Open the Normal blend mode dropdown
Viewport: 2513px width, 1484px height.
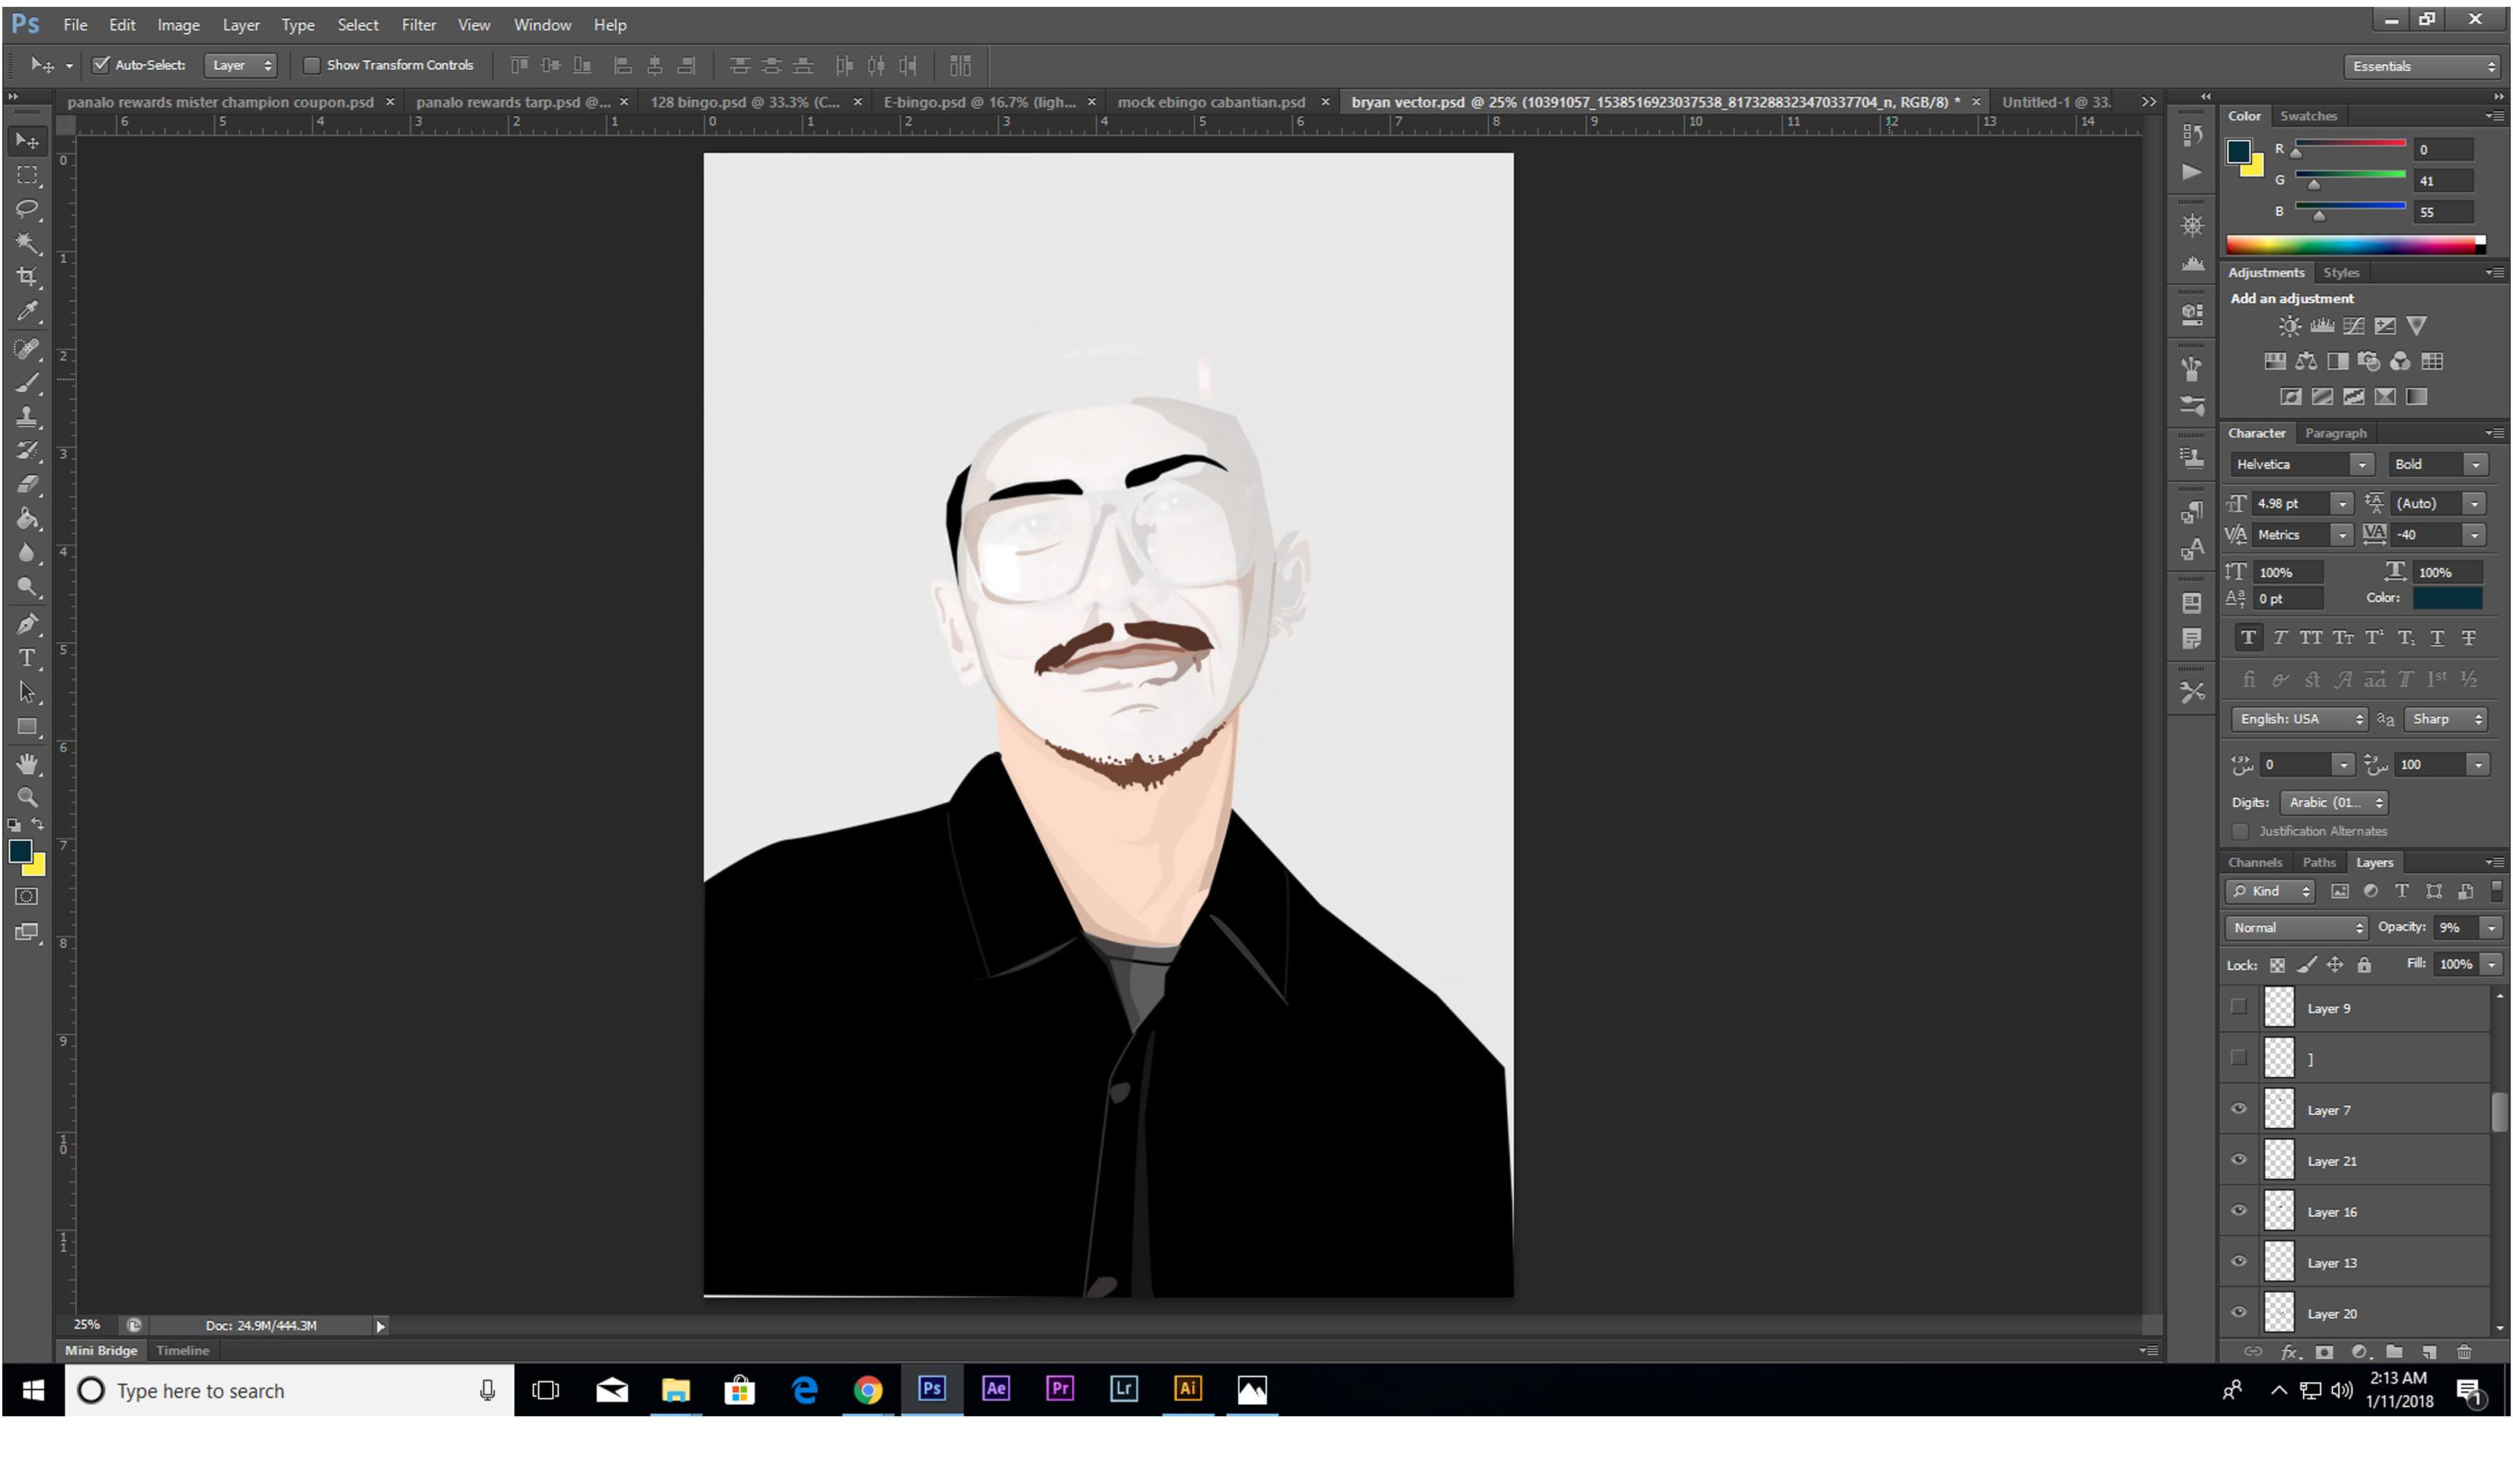pyautogui.click(x=2296, y=928)
